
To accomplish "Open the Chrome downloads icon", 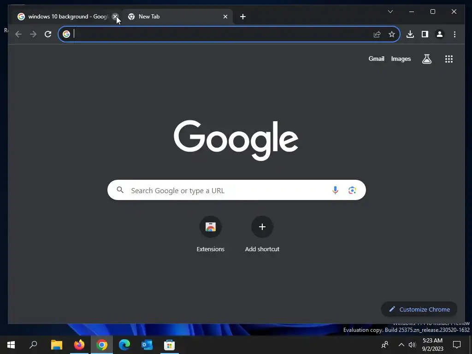I will click(410, 34).
